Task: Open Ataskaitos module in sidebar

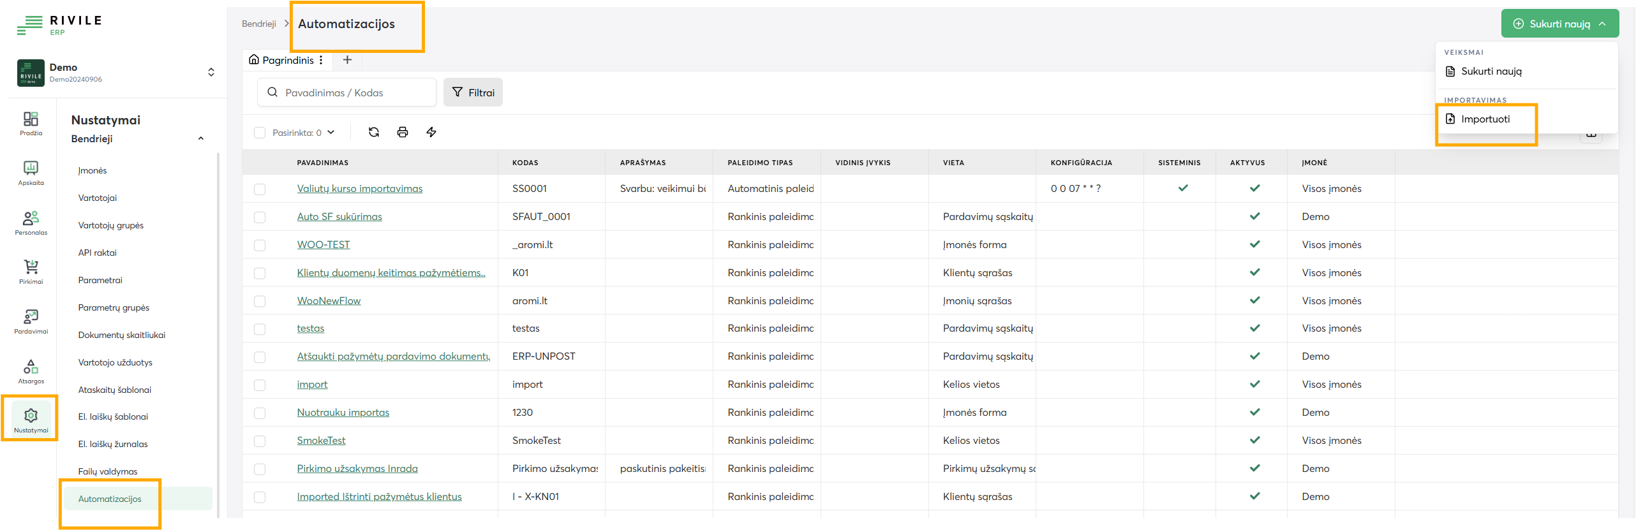Action: [x=31, y=371]
